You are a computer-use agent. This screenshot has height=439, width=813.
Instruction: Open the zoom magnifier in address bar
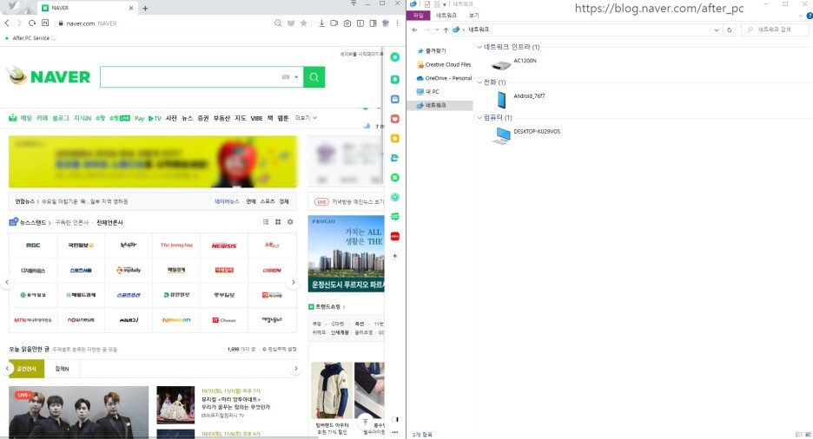[x=279, y=23]
